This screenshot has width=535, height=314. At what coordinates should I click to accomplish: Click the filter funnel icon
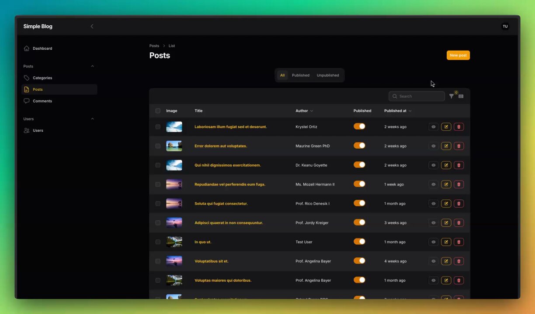coord(451,96)
